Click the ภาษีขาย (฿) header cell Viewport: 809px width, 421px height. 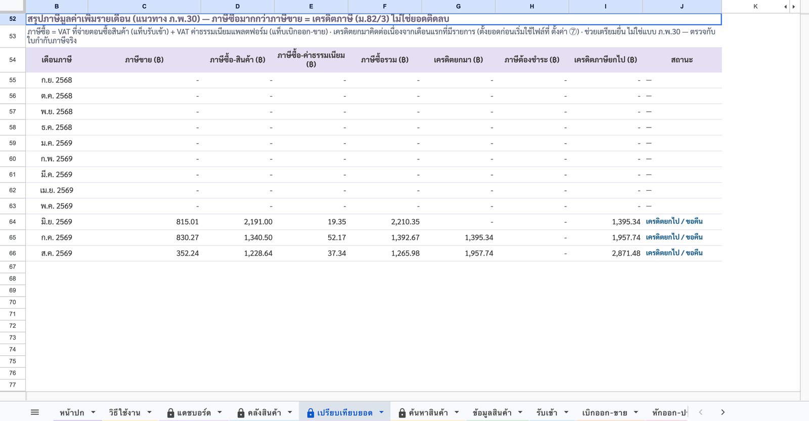click(144, 60)
